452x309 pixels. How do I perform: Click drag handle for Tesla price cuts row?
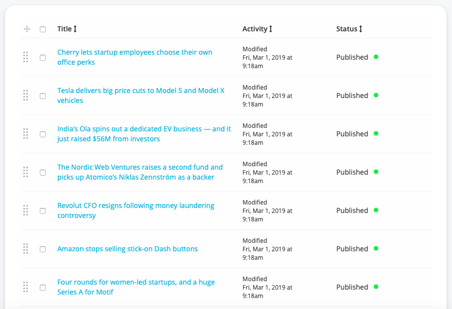point(26,96)
